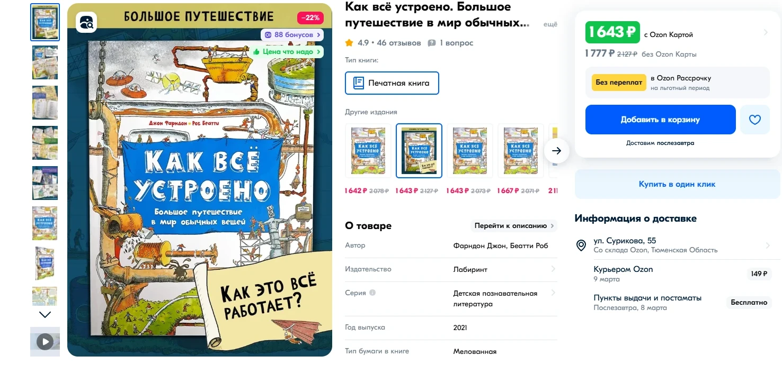Viewport: 782px width, 374px height.
Task: Expand more gallery thumbnails with down chevron
Action: click(45, 315)
